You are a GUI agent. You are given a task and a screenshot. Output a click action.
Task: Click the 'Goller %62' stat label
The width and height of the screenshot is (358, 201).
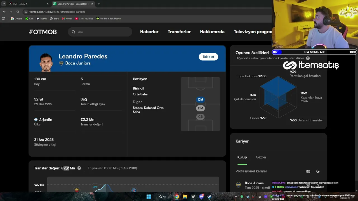[x=258, y=118]
